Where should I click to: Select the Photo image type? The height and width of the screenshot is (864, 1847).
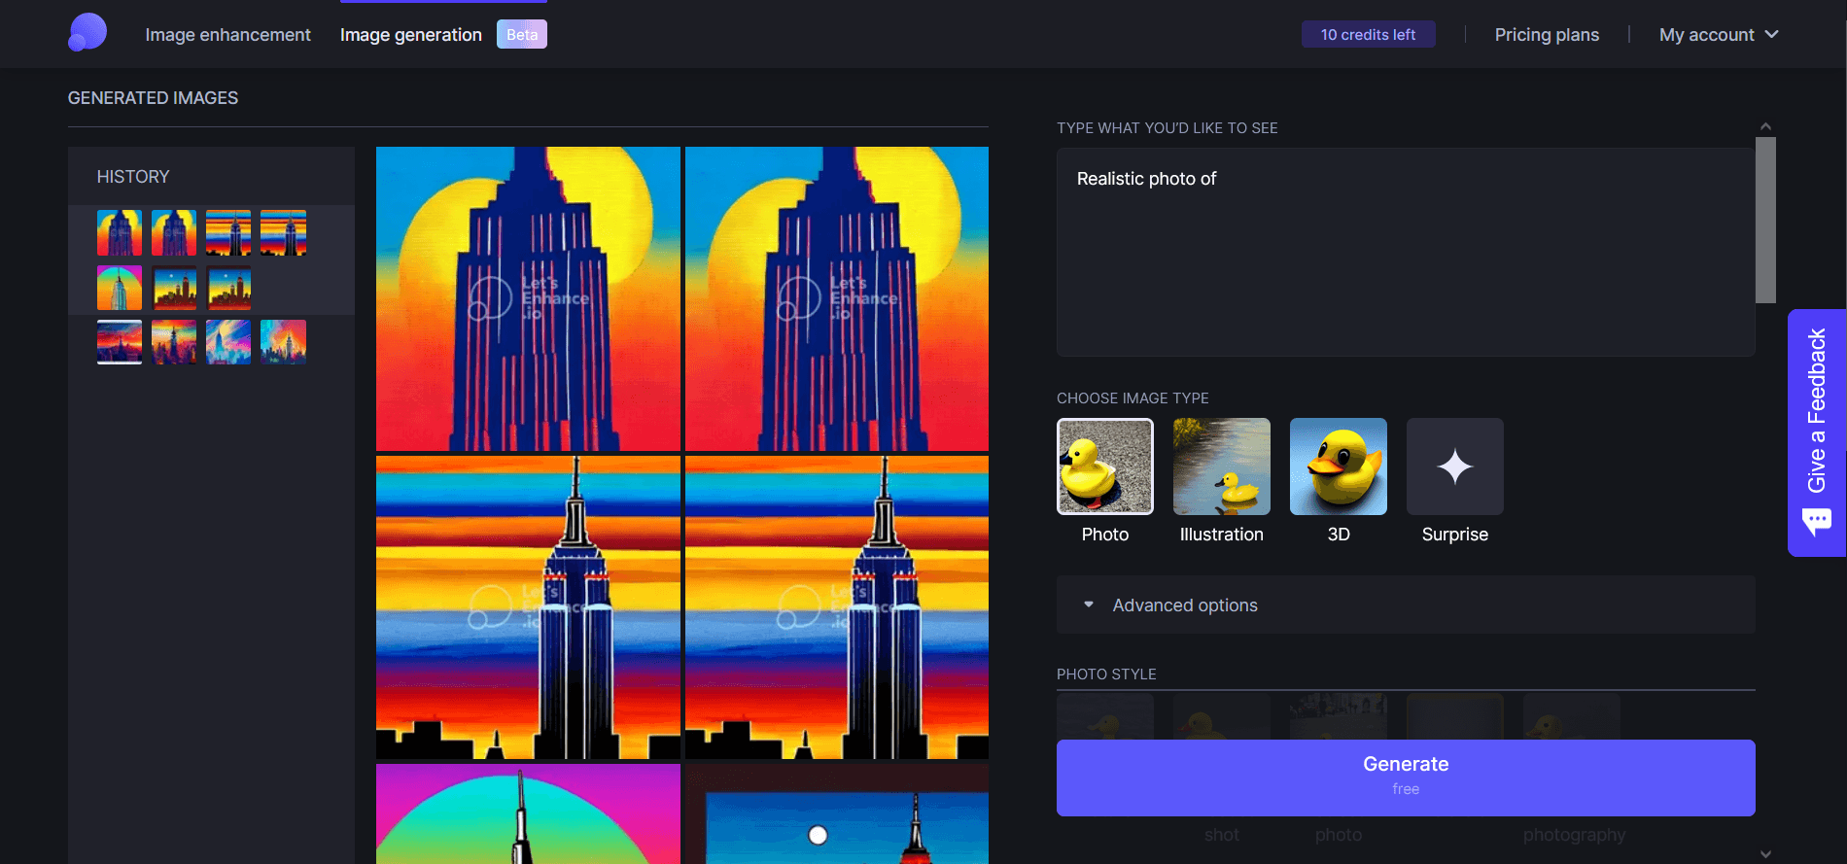click(1104, 467)
